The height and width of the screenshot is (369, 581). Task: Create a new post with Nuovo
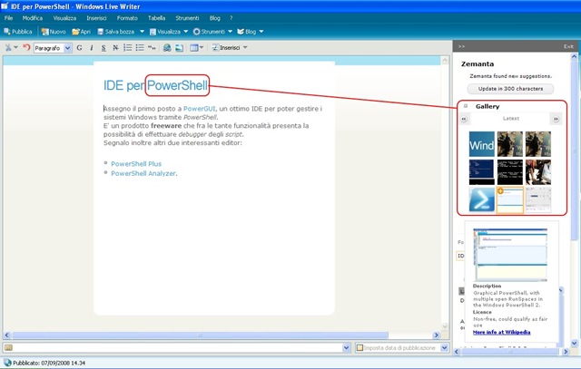point(54,32)
